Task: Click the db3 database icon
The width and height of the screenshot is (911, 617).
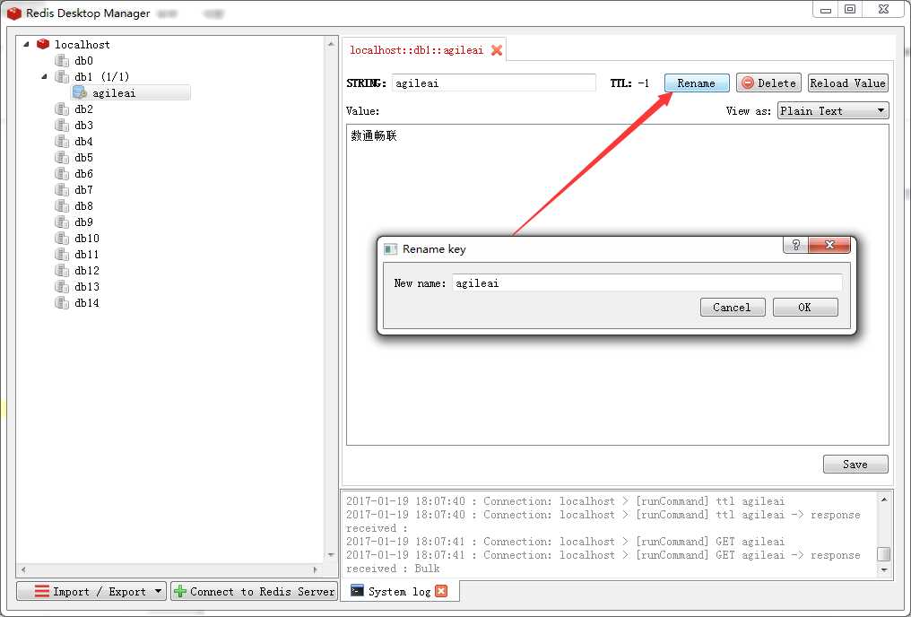Action: pyautogui.click(x=62, y=125)
